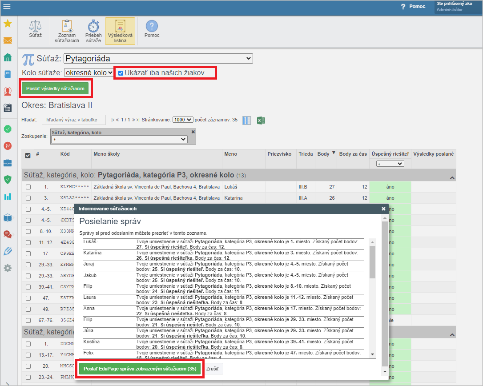Click the green shield sidebar icon
This screenshot has height=386, width=483.
[8, 179]
